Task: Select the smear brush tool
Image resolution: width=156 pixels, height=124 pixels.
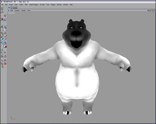Action: [x=2, y=36]
